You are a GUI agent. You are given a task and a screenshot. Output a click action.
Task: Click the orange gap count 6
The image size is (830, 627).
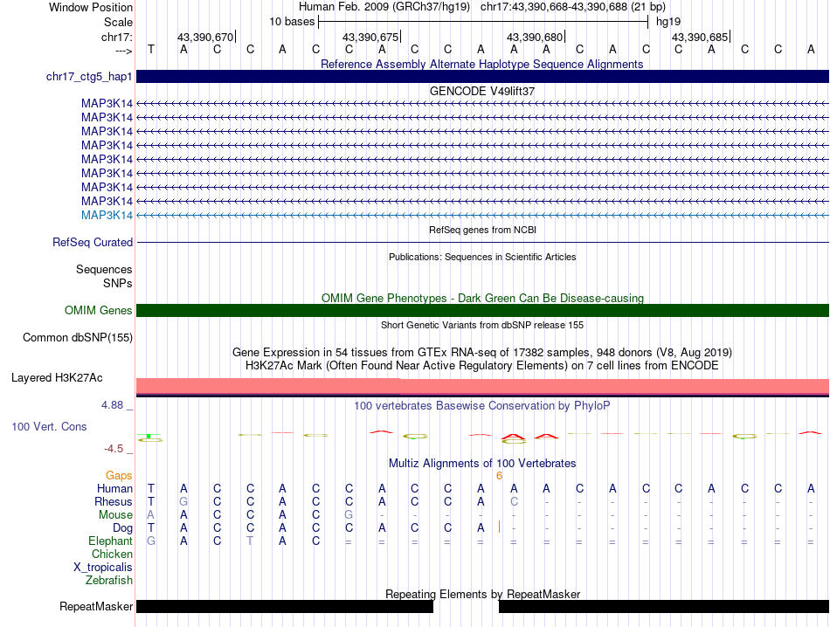tap(499, 476)
